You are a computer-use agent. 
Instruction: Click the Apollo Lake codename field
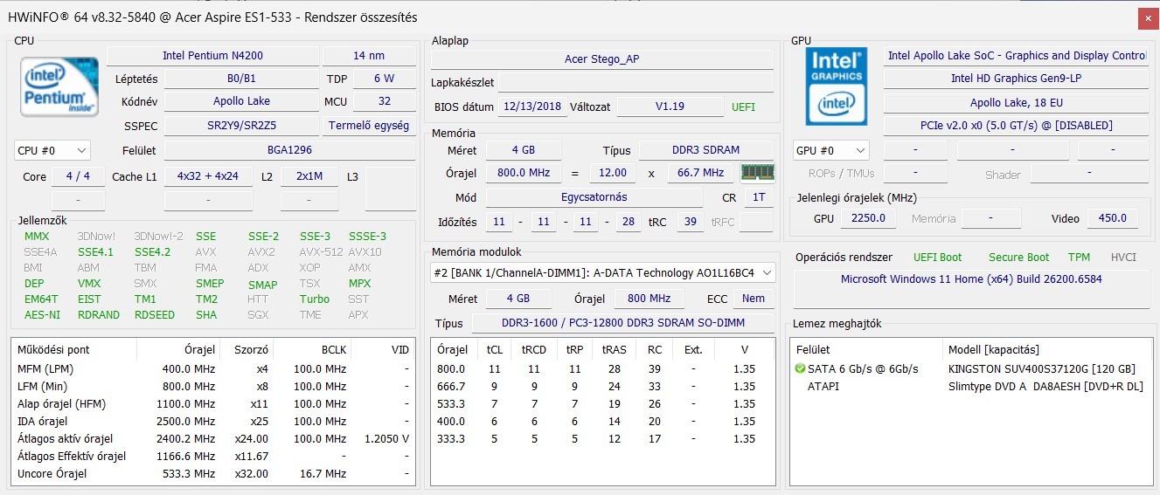point(241,100)
